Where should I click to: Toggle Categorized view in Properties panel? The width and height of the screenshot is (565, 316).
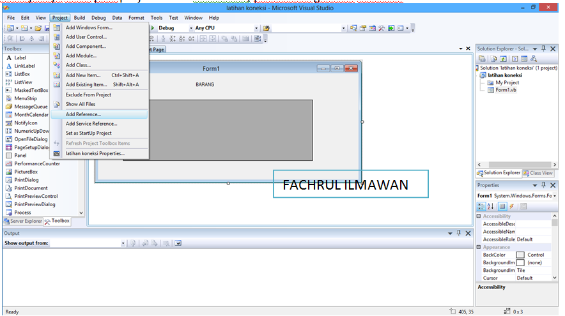coord(481,206)
